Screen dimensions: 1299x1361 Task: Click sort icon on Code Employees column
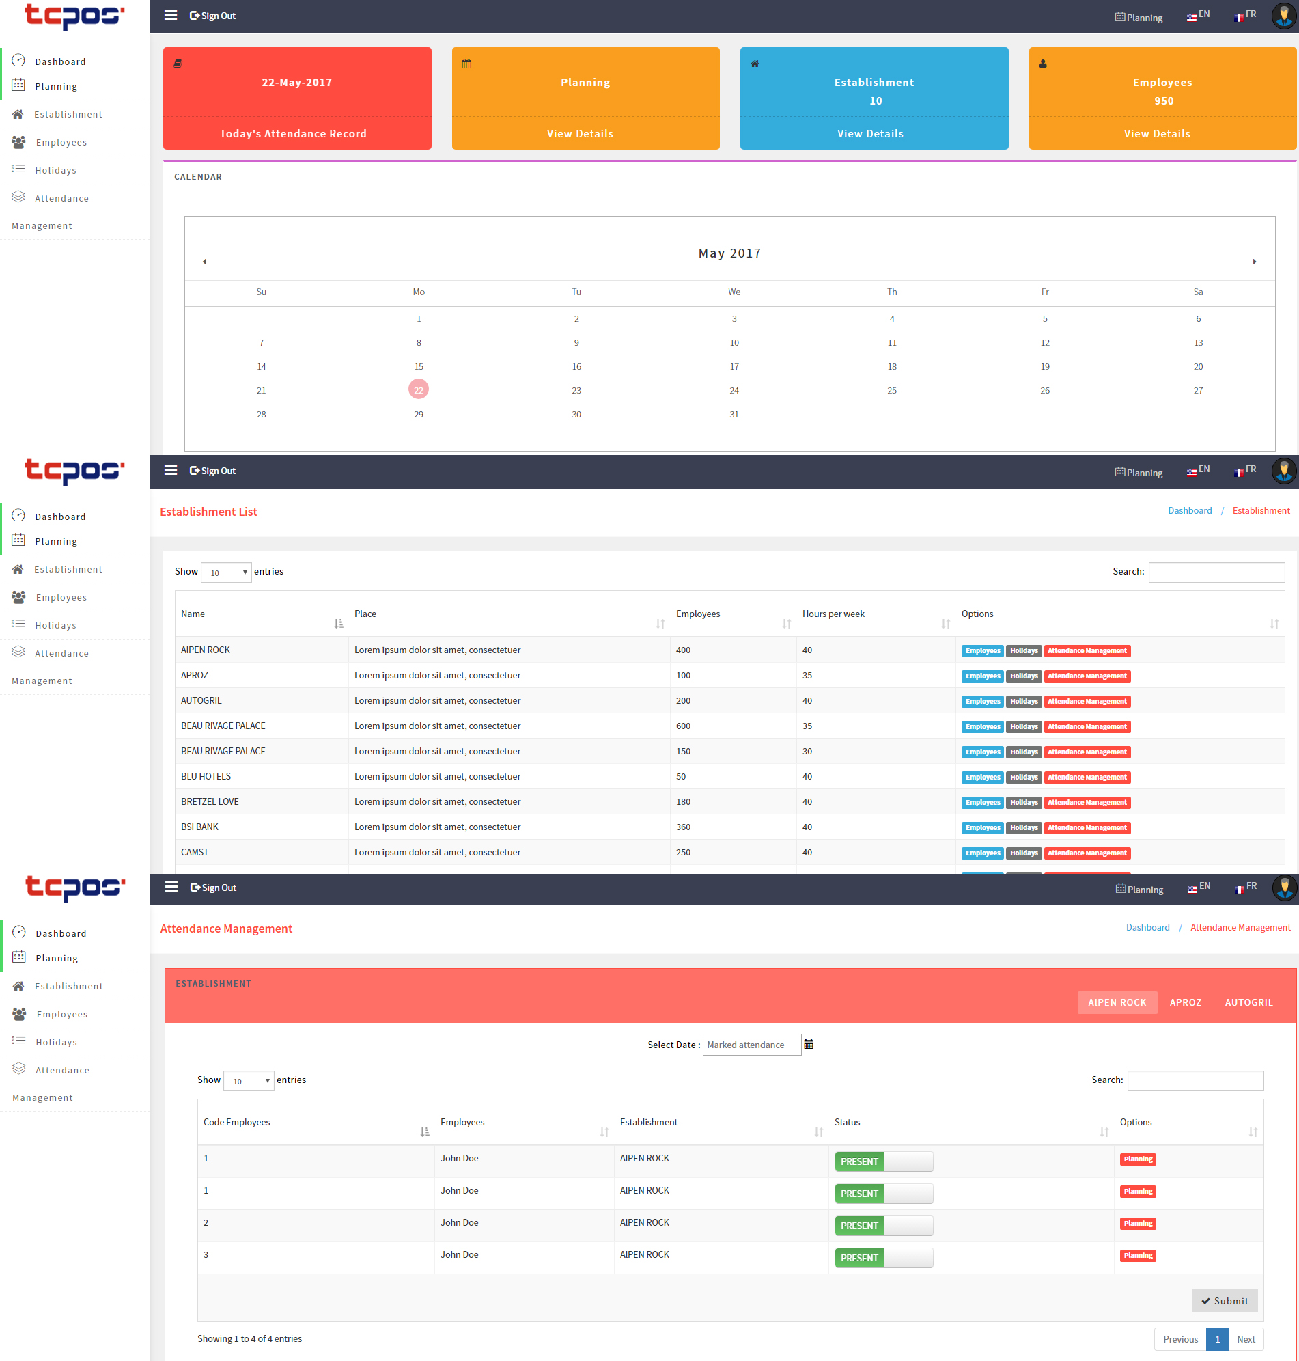pyautogui.click(x=424, y=1131)
